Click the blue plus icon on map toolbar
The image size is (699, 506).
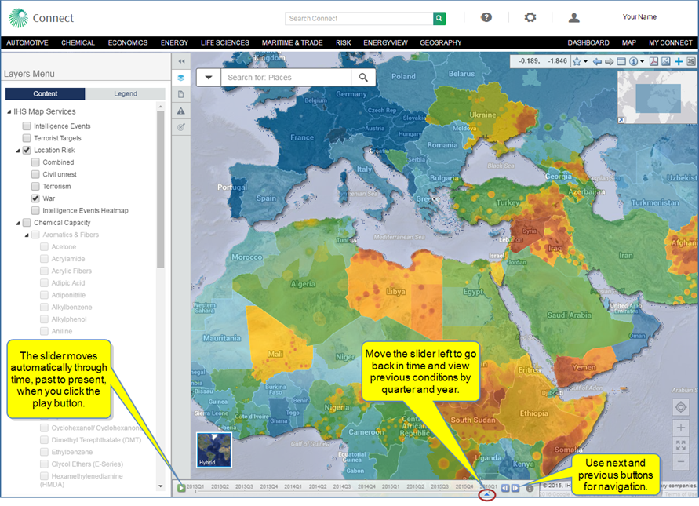(x=679, y=61)
